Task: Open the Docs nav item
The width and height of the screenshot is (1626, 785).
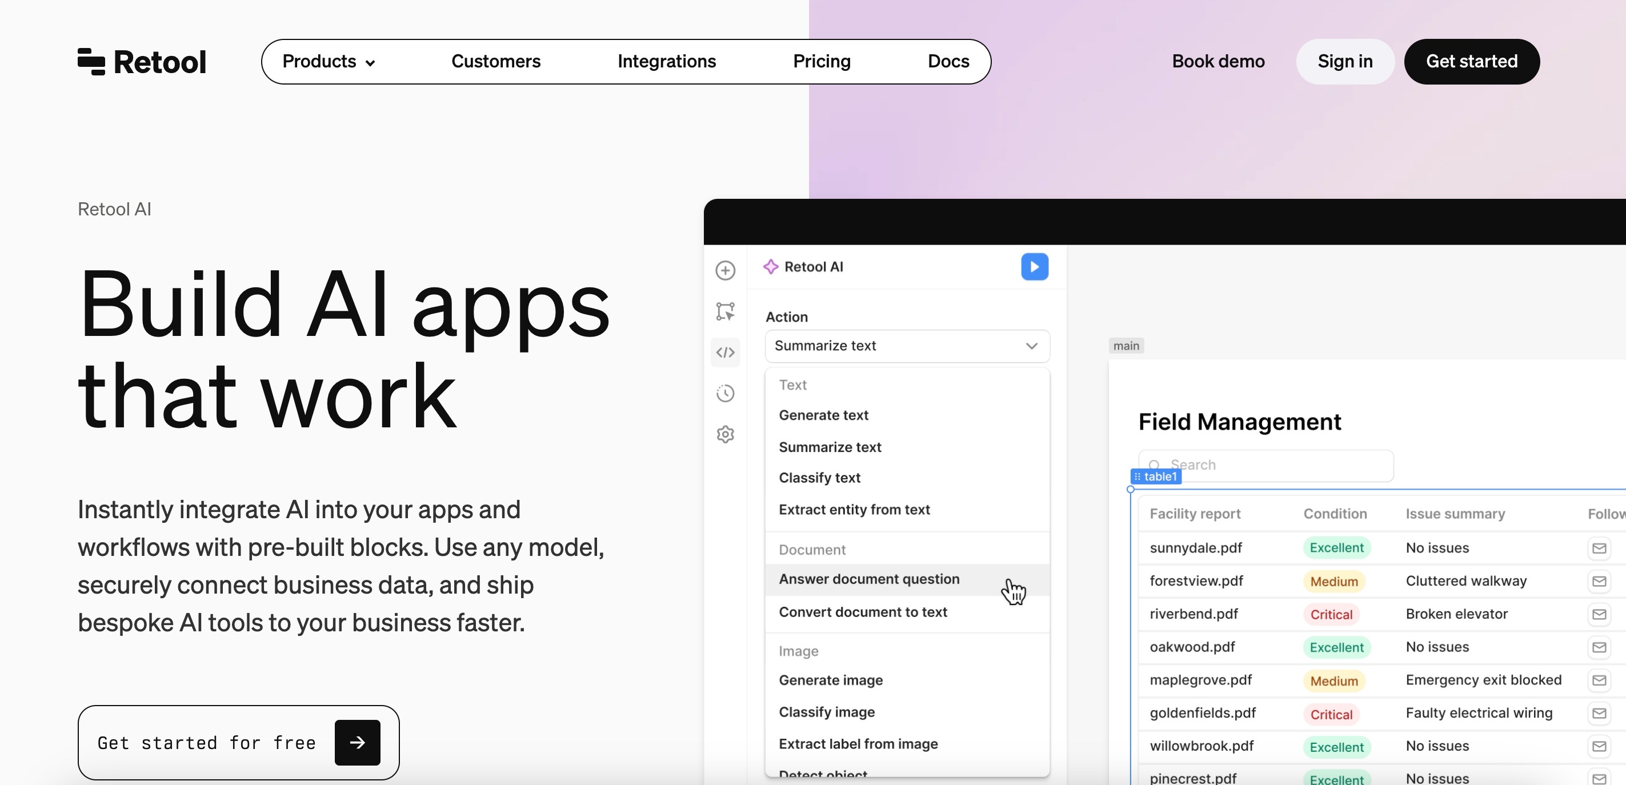Action: pos(949,61)
